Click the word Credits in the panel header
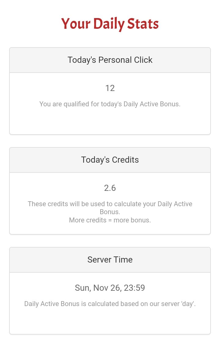Viewport: 220px width, 337px height. click(125, 160)
